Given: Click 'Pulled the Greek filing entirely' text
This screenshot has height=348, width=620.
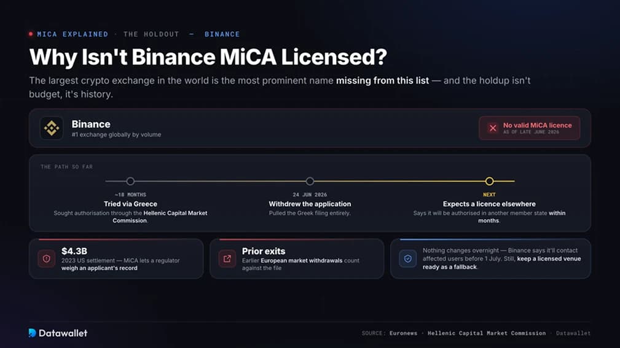Looking at the screenshot, I should click(310, 214).
